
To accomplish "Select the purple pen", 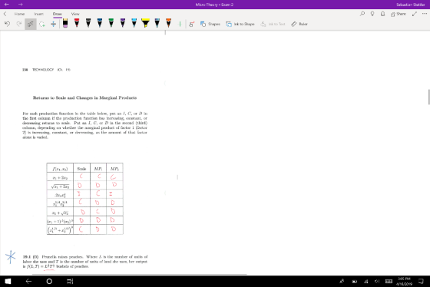I will coord(123,23).
